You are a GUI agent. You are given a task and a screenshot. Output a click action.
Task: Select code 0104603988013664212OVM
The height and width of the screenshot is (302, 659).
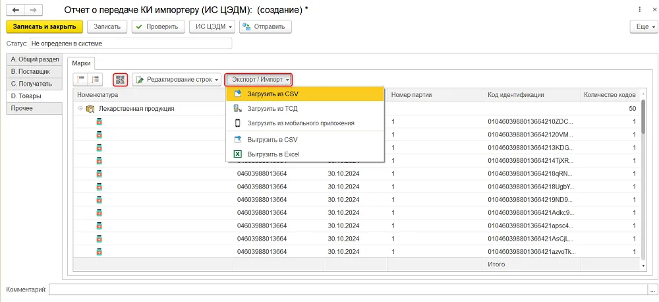[532, 135]
